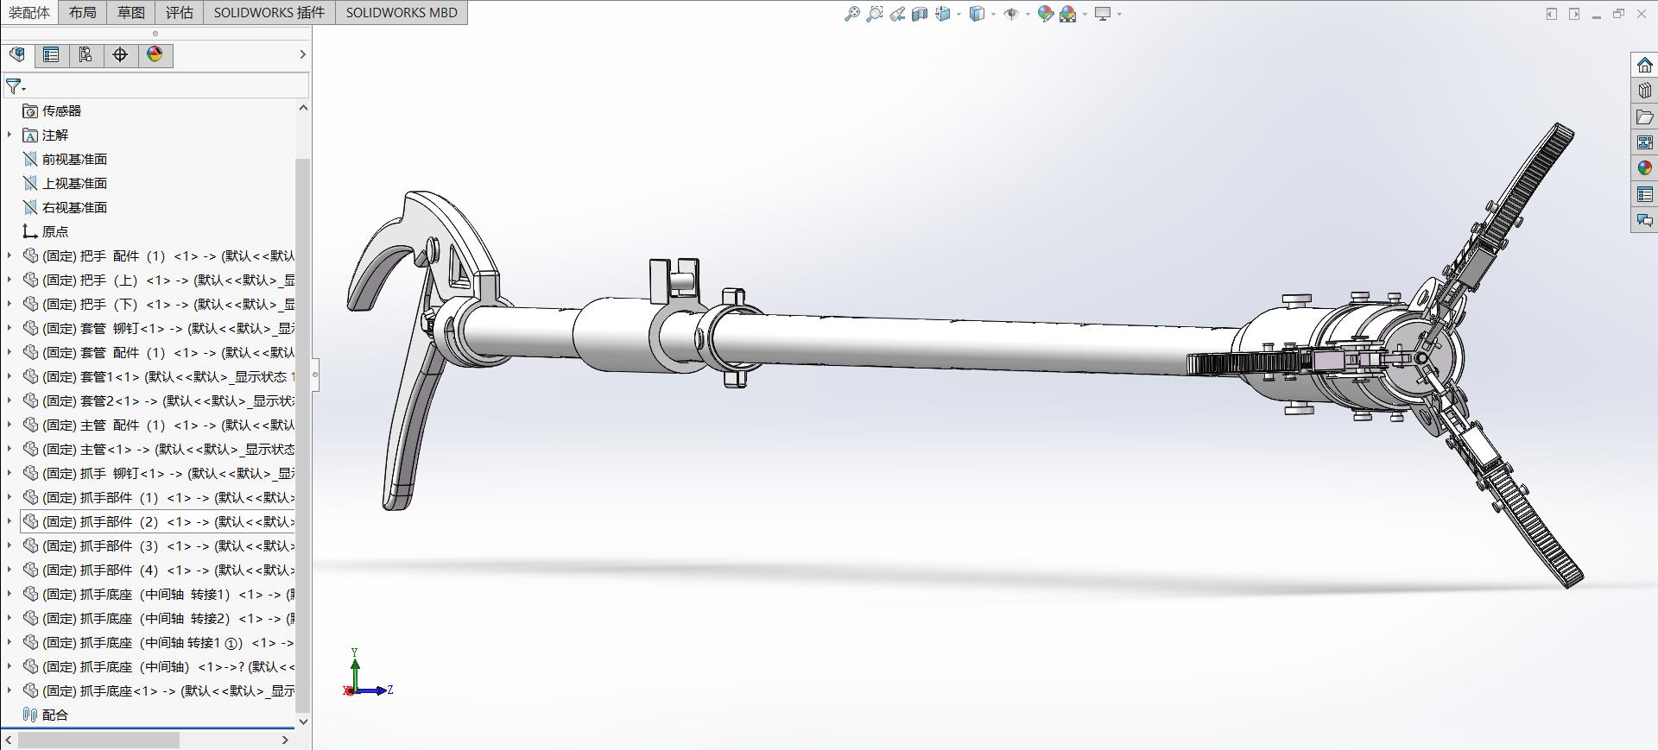Expand the manager panel tabs arrow
The height and width of the screenshot is (750, 1658).
[x=302, y=54]
